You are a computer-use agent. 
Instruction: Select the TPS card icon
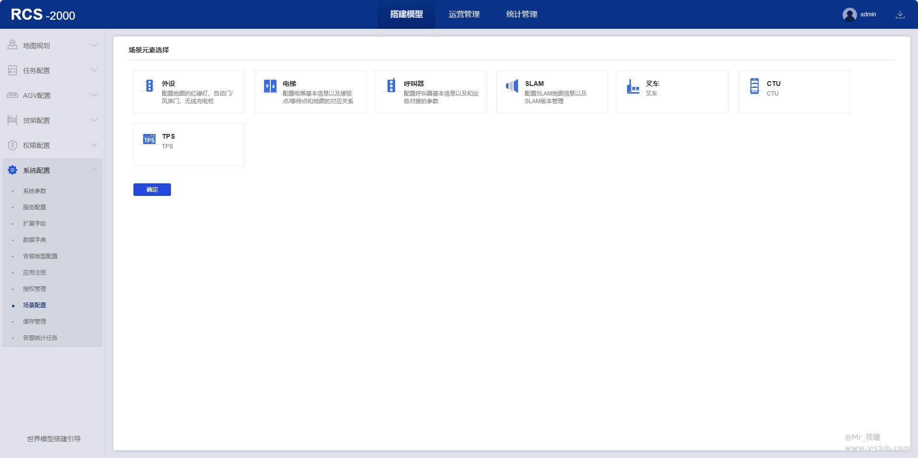point(149,139)
